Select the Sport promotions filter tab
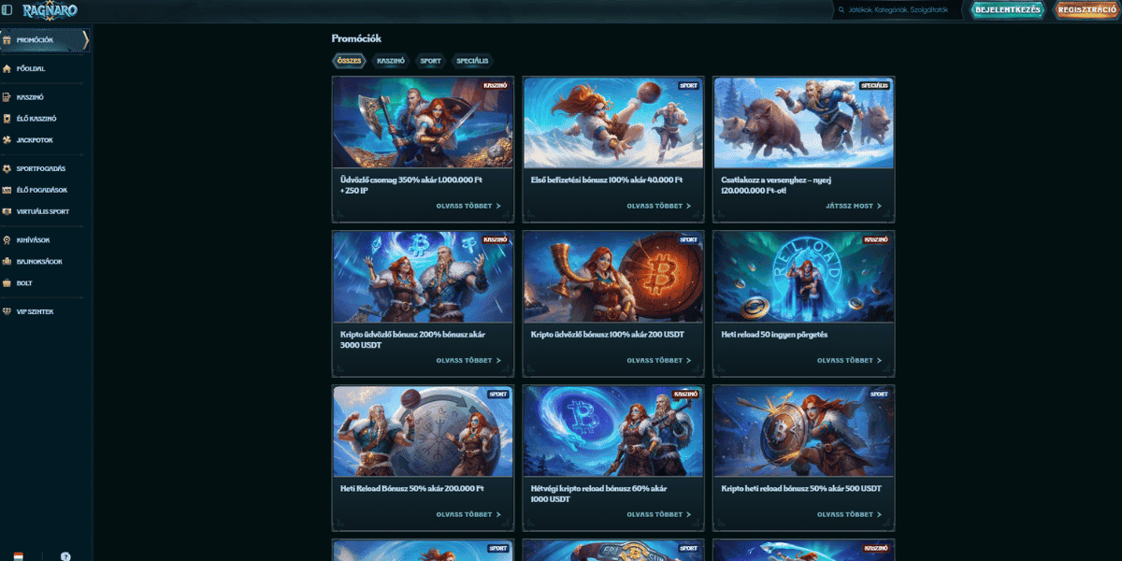 coord(430,61)
